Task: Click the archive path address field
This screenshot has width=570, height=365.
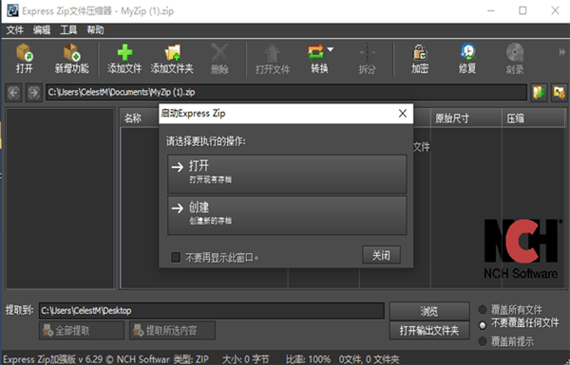Action: [x=286, y=92]
